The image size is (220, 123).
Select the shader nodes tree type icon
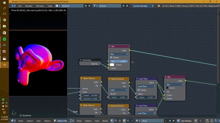tap(112, 121)
